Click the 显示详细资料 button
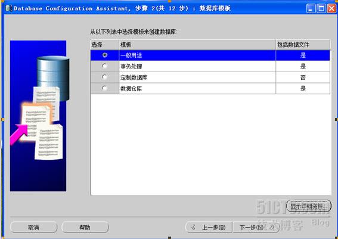Screen dimensions: 338x239 (x=308, y=206)
